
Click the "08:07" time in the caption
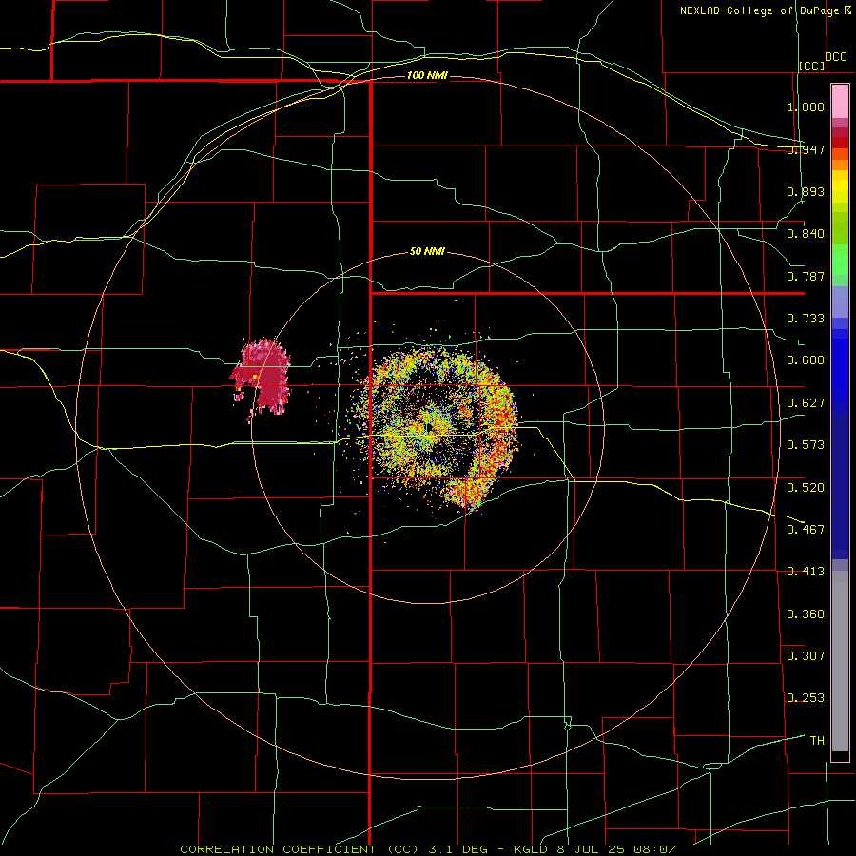point(654,849)
